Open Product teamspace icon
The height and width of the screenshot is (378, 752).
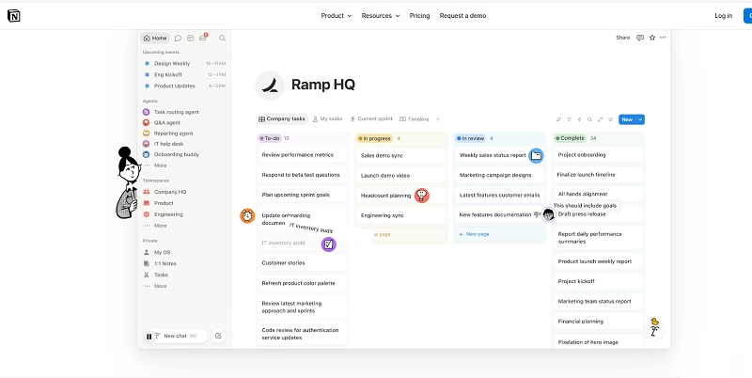pos(147,203)
